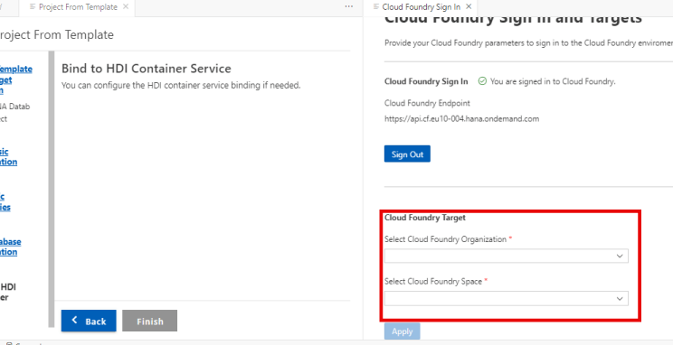Switch to Project From Template tab
The width and height of the screenshot is (673, 345).
78,7
